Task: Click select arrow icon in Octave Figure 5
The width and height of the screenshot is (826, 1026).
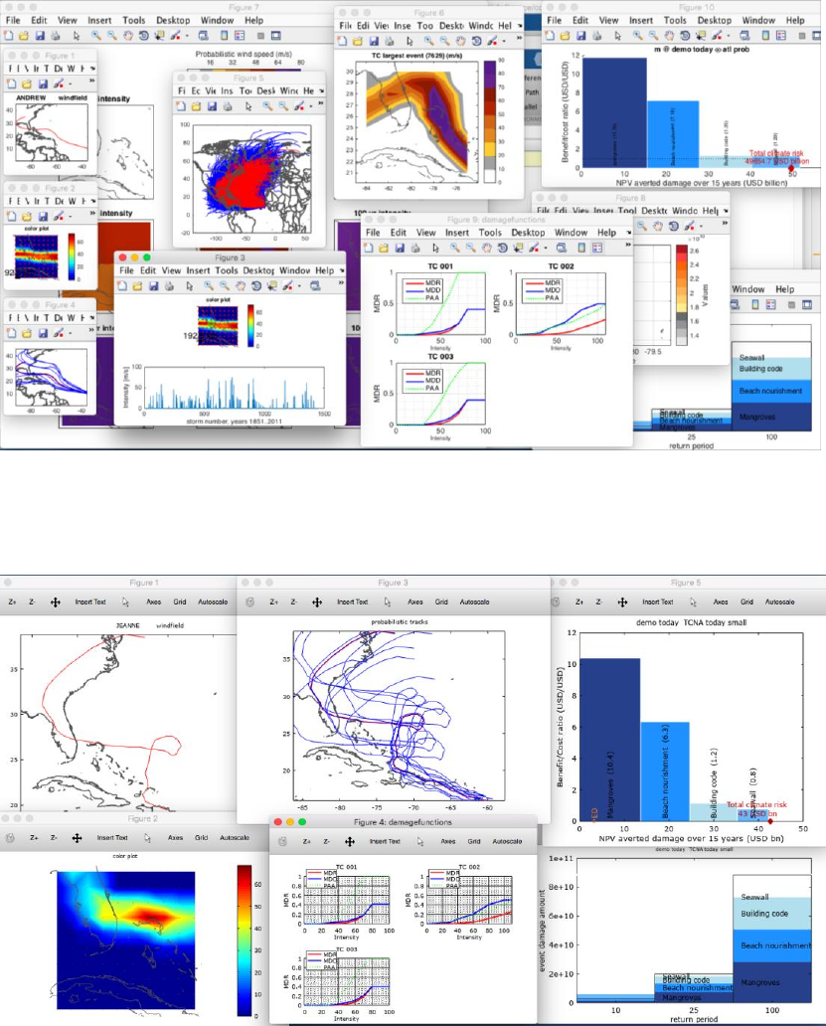Action: 693,602
